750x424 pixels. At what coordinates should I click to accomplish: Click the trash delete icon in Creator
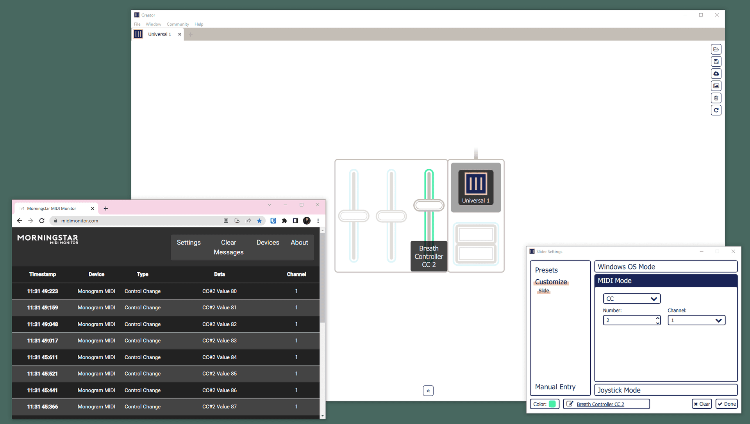716,98
